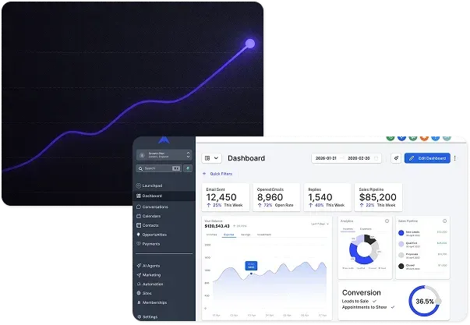Click the green quick-action button beside Search

click(x=188, y=168)
